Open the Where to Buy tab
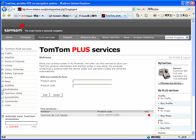 [88, 37]
